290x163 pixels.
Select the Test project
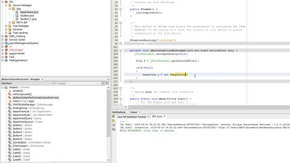(x=11, y=57)
